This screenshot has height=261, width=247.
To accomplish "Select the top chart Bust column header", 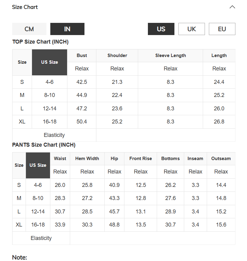I will (82, 55).
